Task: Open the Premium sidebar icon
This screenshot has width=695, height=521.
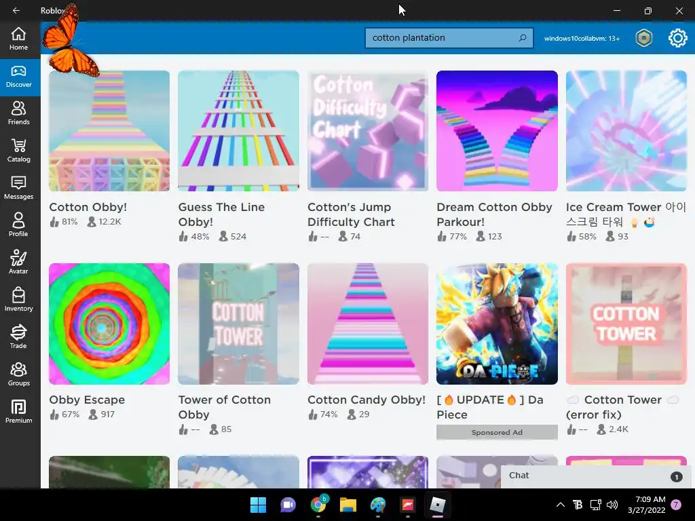Action: [x=18, y=411]
